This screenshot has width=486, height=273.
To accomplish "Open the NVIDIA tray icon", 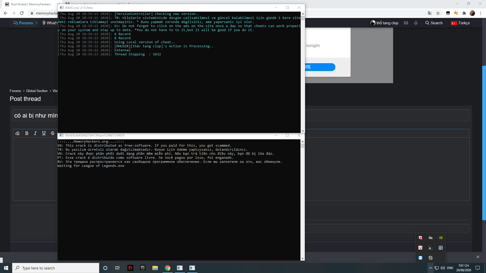I will click(441, 238).
